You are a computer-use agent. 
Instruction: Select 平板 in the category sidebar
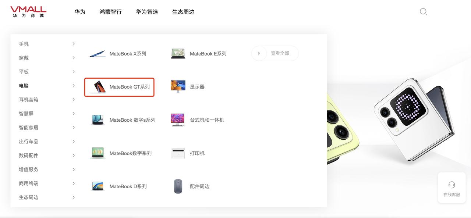pos(24,72)
